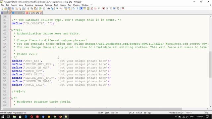Image resolution: width=212 pixels, height=119 pixels.
Task: Click line number 49 in margin
Action: pyautogui.click(x=5, y=61)
